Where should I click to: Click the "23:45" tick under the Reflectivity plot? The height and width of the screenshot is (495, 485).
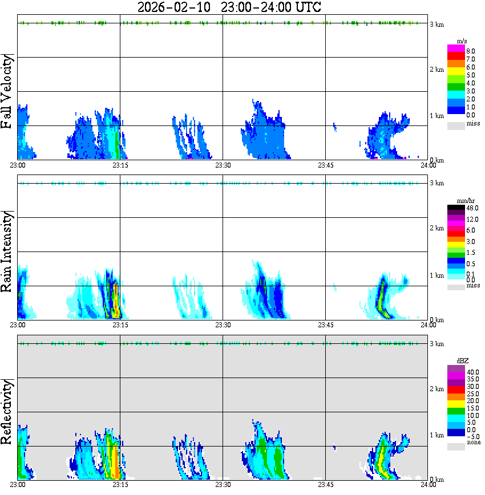click(326, 485)
